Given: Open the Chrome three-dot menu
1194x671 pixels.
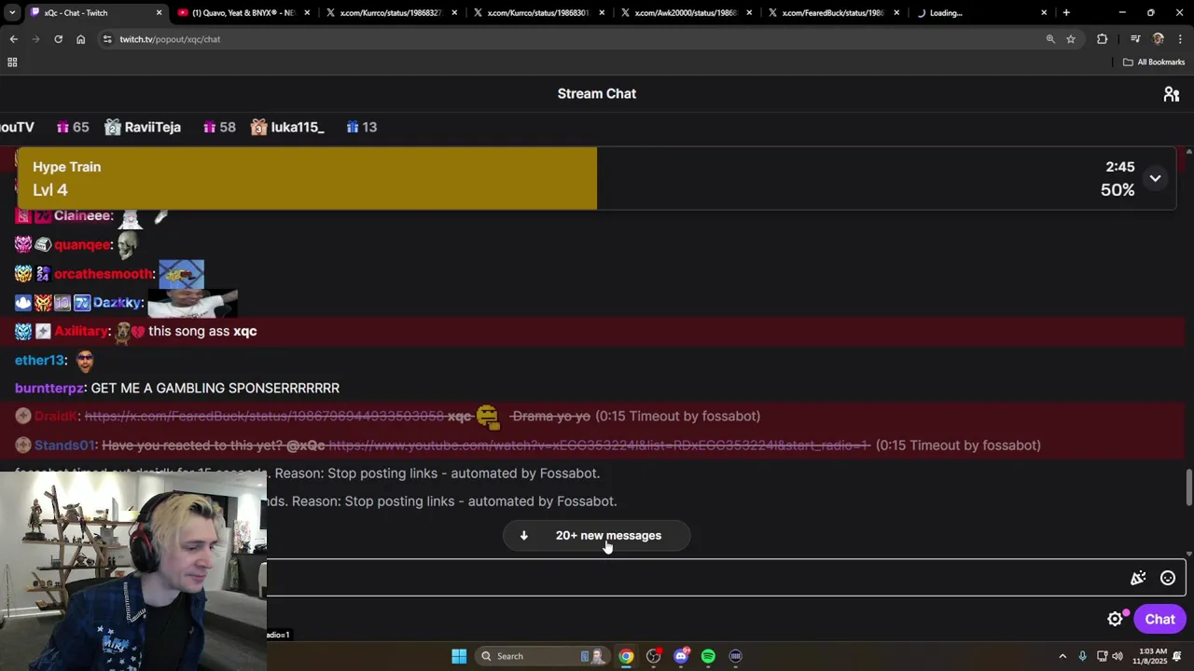Looking at the screenshot, I should click(1181, 39).
